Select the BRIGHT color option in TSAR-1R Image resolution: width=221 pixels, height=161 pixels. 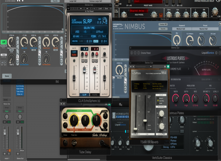158,98
